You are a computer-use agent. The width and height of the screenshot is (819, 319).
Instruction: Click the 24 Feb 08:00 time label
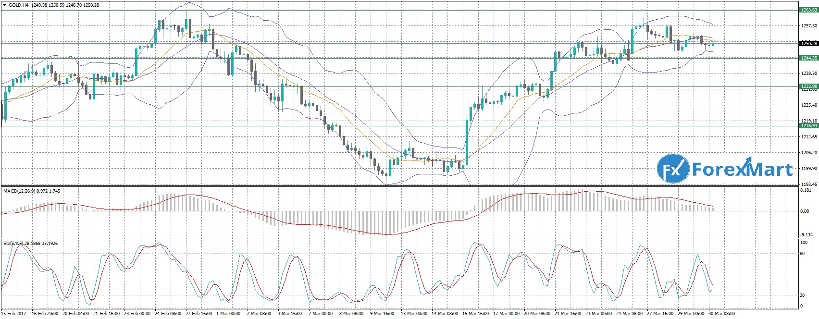pos(168,314)
